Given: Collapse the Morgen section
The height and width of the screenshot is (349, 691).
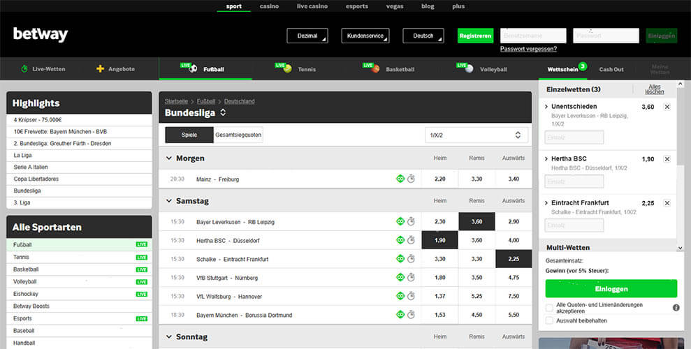Looking at the screenshot, I should (169, 158).
